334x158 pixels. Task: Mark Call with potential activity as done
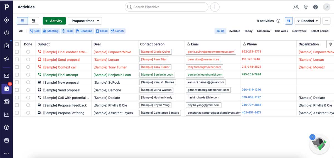(x=28, y=98)
